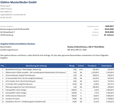Click the period KW 18 bis KW 23 / 2026
The image size is (114, 103).
point(77,50)
